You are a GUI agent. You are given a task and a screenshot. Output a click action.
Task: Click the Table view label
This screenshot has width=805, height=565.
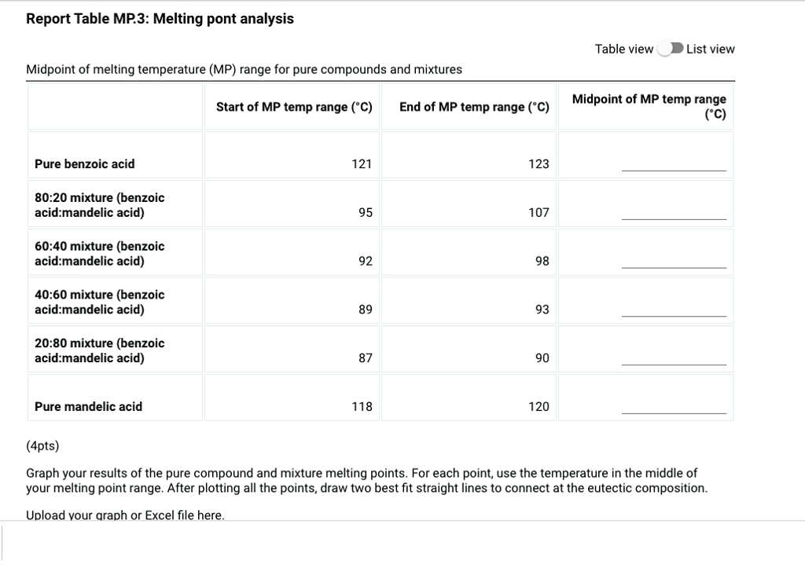(x=624, y=48)
